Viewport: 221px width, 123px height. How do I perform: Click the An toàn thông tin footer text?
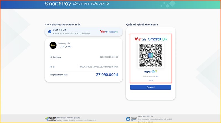[x=146, y=116]
